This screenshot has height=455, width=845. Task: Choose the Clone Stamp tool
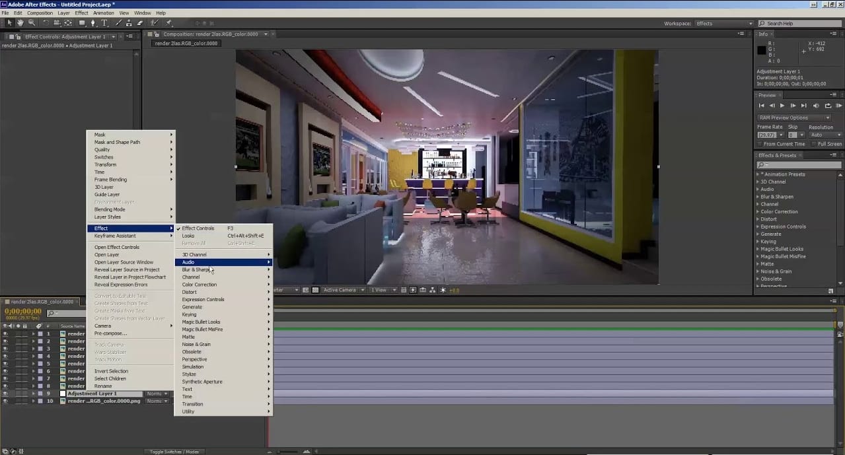128,23
